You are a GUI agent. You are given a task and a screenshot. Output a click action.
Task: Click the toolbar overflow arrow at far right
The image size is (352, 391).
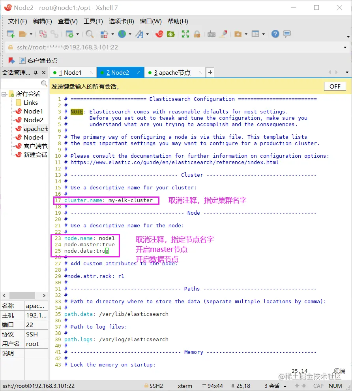click(x=348, y=37)
